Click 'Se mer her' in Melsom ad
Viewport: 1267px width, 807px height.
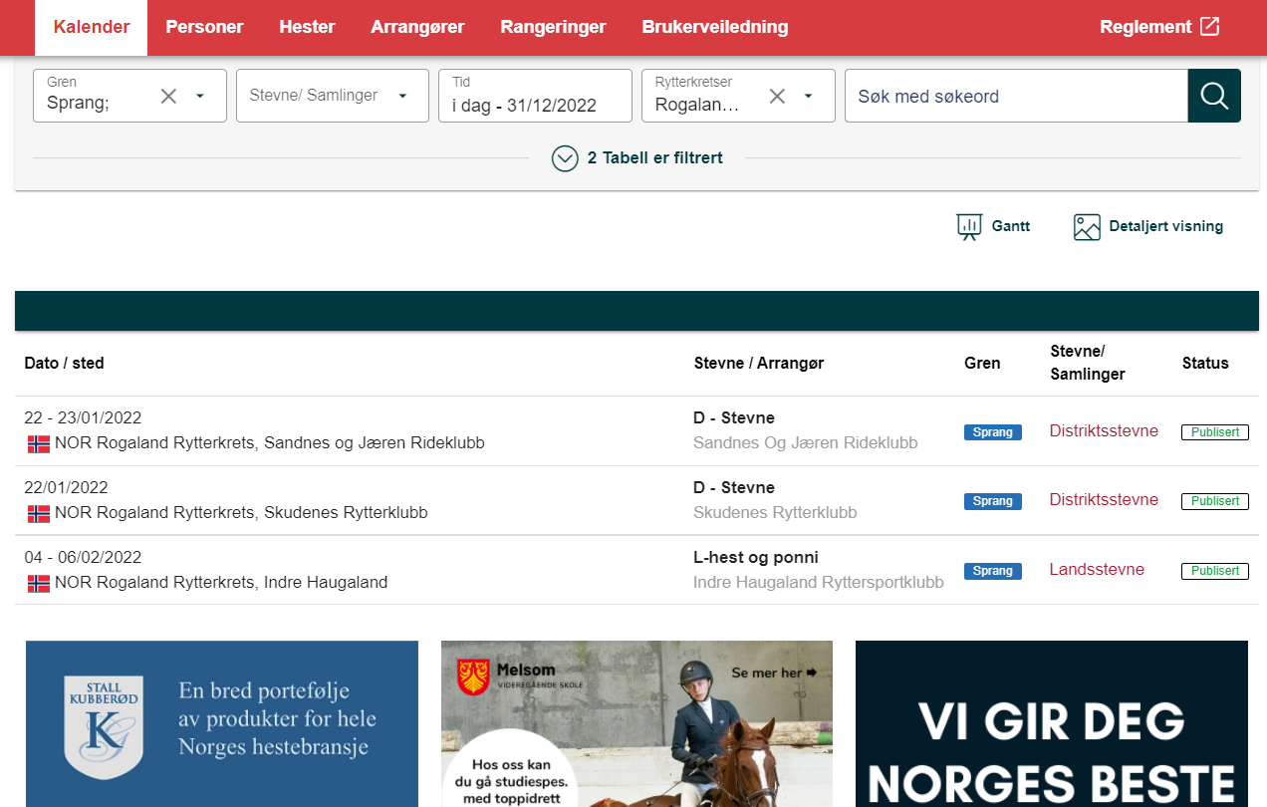[x=774, y=672]
